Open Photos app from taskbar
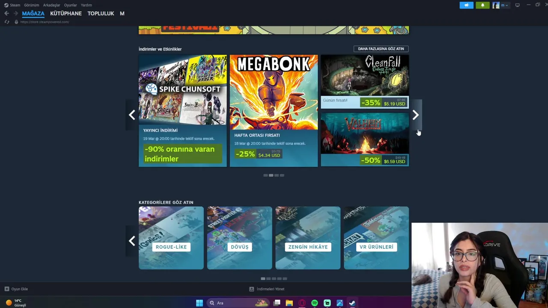The height and width of the screenshot is (308, 548). pos(340,303)
